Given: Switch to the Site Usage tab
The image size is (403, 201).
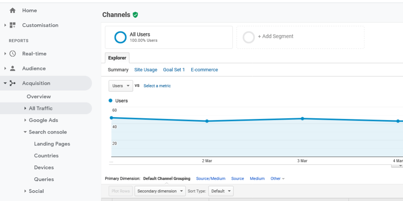Looking at the screenshot, I should (145, 70).
